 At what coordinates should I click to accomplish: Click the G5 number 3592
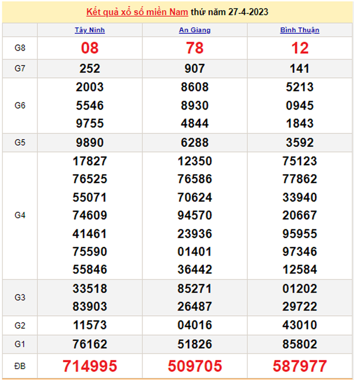click(x=300, y=142)
